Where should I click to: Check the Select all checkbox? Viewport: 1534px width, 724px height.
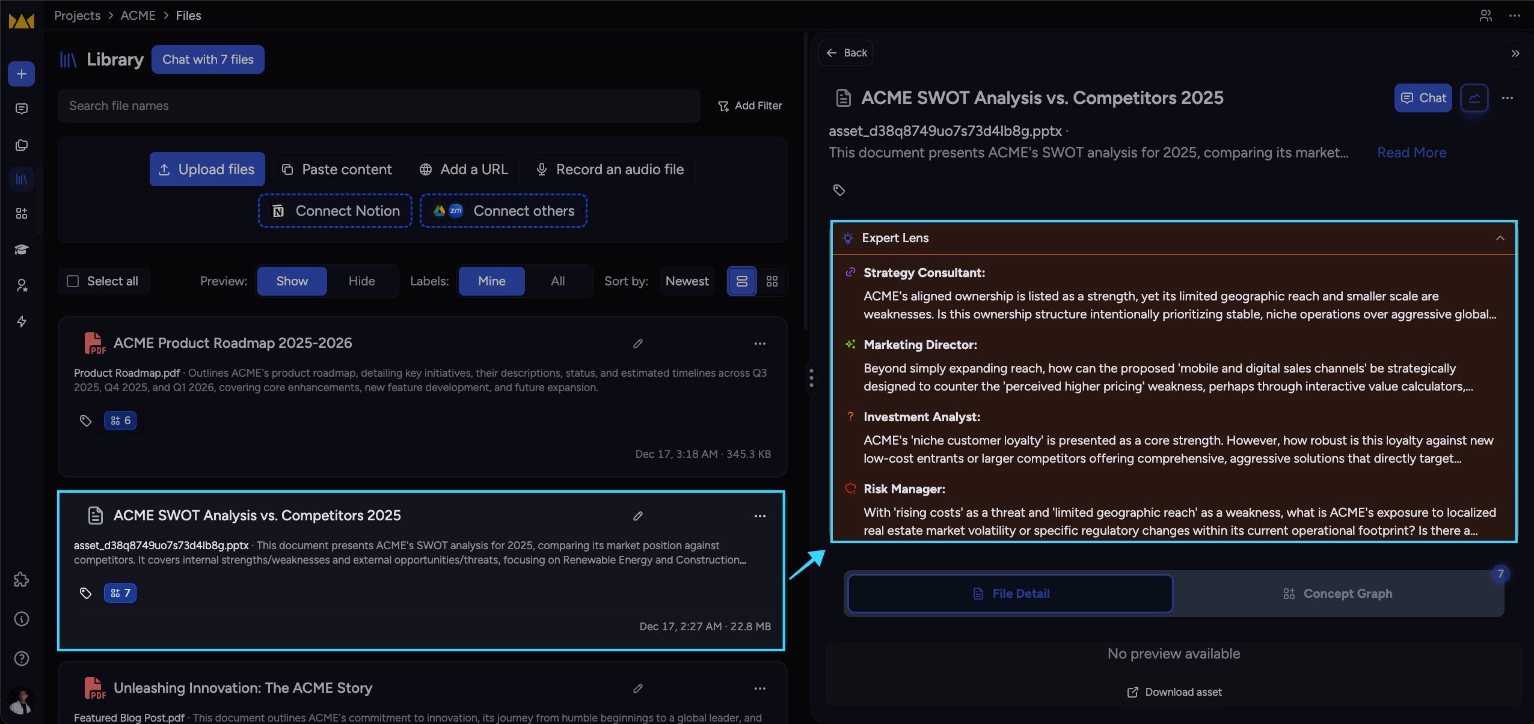(73, 281)
